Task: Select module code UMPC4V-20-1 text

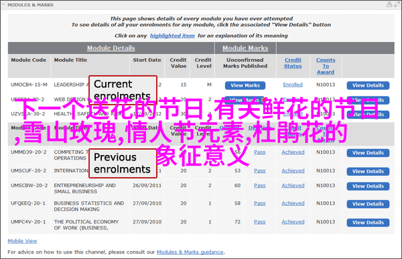Action: click(28, 222)
